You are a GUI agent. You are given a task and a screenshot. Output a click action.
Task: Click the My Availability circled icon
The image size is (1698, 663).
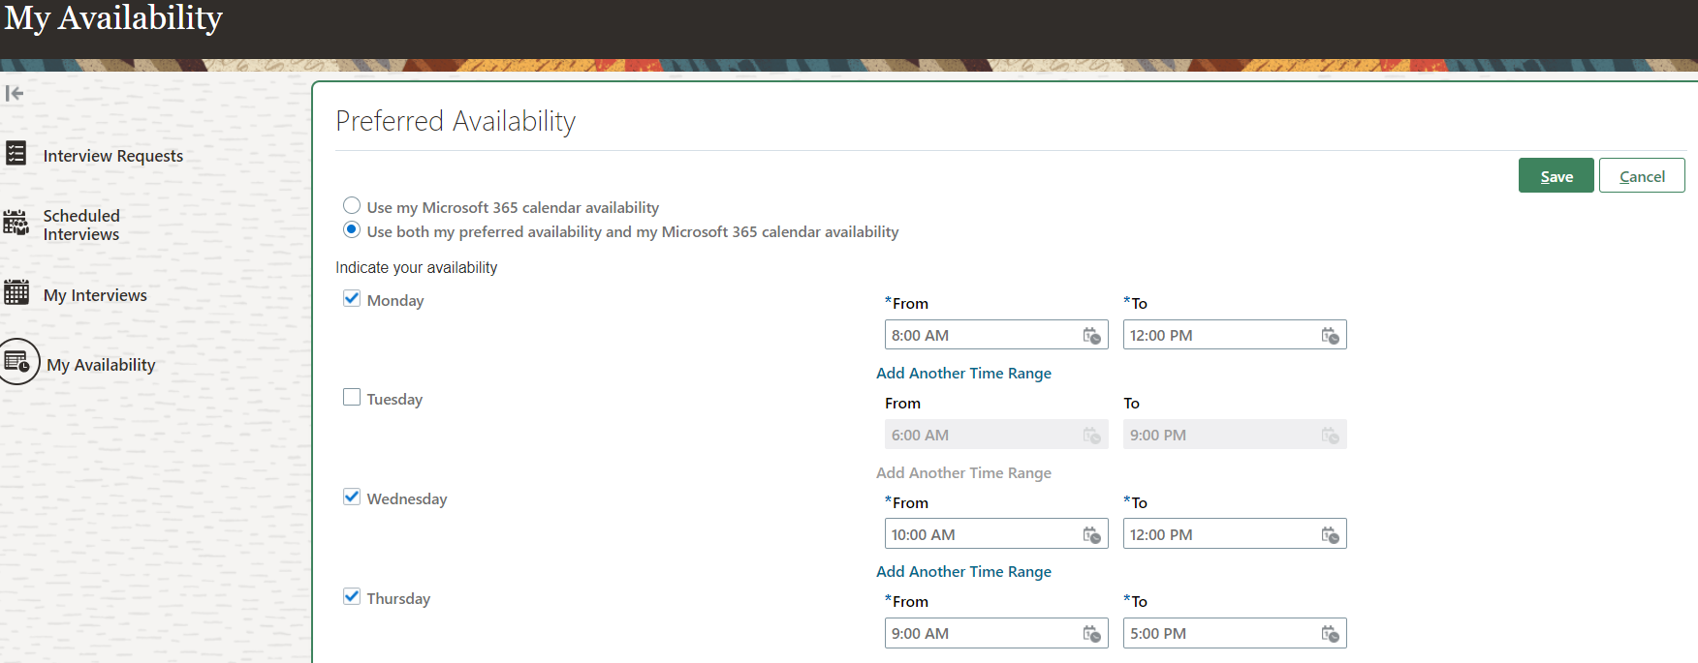(x=18, y=362)
